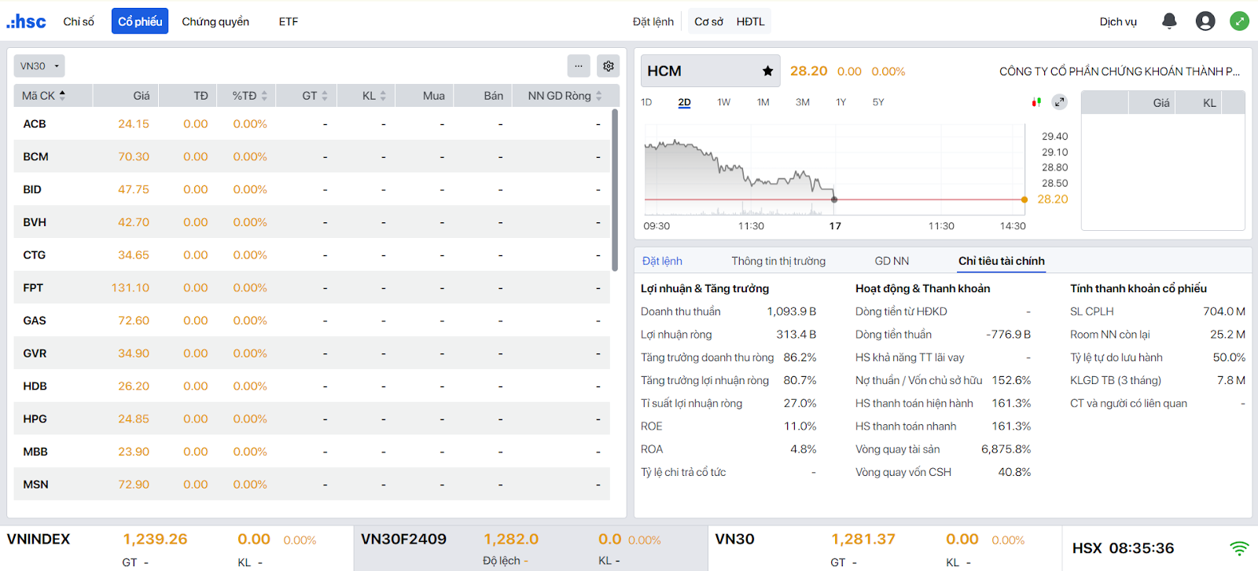
Task: Select the FPT stock row
Action: point(311,288)
